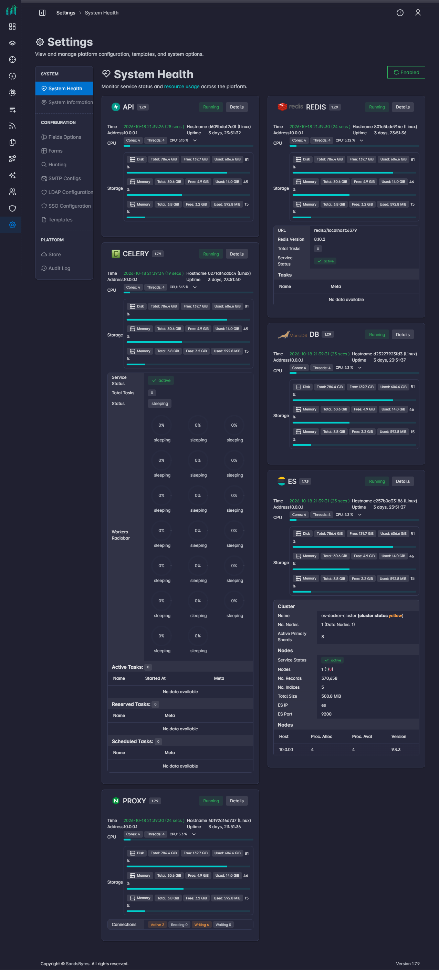
Task: Click the heartbeat icon beside System Health title
Action: click(x=106, y=74)
